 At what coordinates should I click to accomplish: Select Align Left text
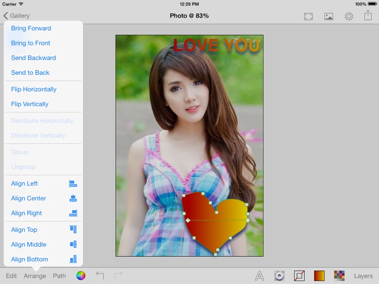(24, 184)
